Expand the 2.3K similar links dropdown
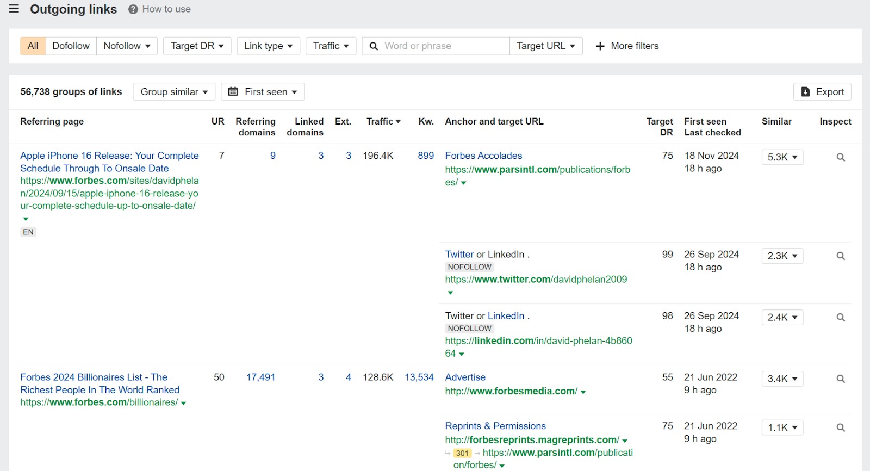This screenshot has height=471, width=870. tap(782, 256)
